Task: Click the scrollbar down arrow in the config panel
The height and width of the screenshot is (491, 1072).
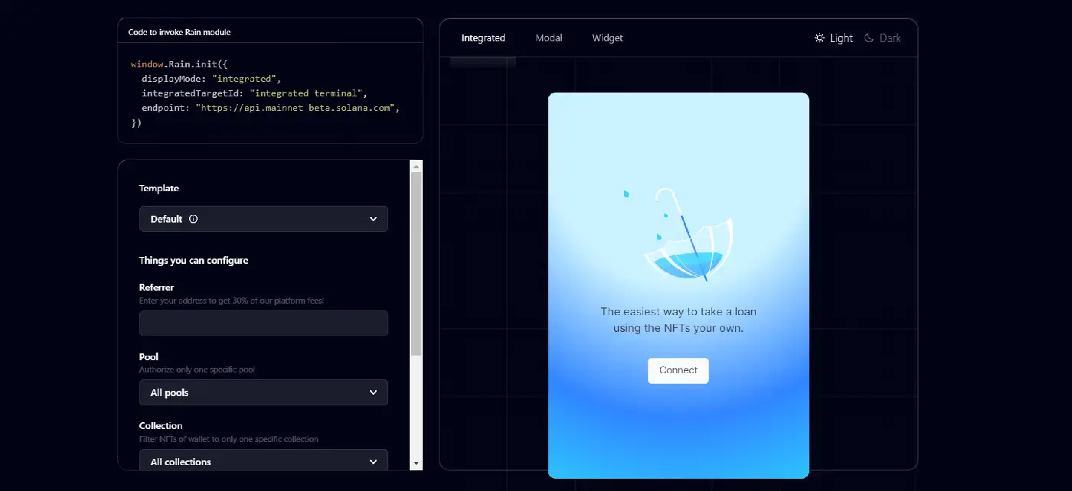Action: (416, 463)
